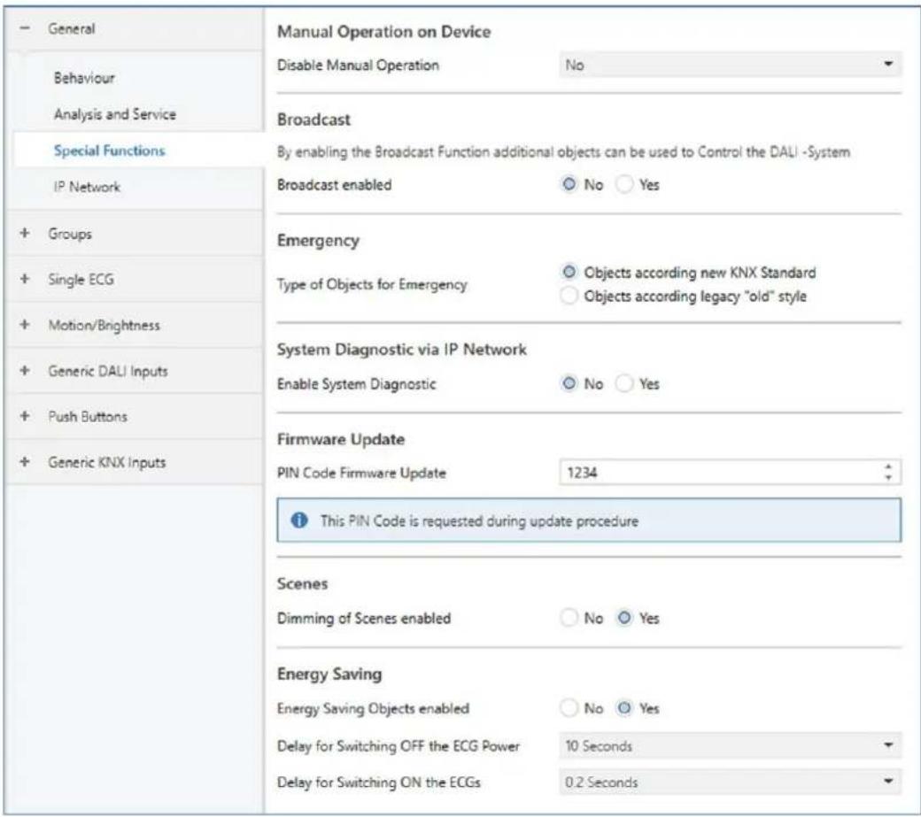Screen dimensions: 921x817
Task: Set Energy Saving Objects enabled to Yes
Action: point(624,708)
